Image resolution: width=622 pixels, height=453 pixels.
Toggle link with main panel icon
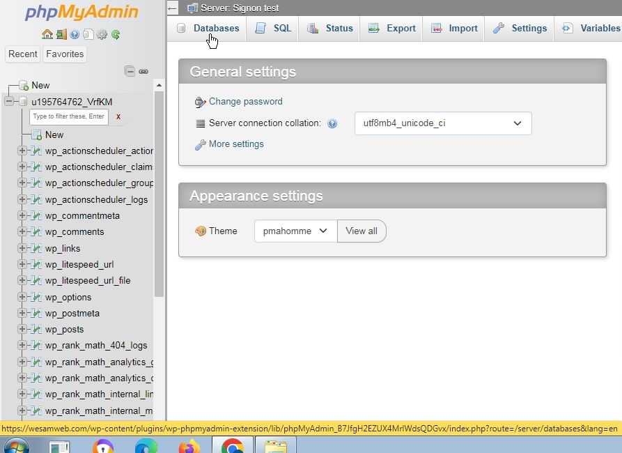point(143,72)
